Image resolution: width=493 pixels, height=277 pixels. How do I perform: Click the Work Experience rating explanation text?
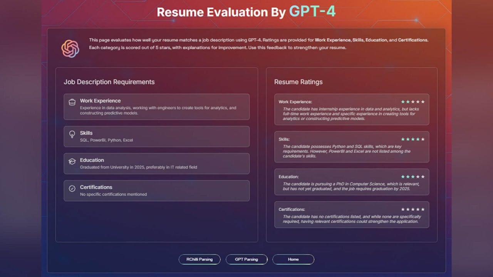351,114
